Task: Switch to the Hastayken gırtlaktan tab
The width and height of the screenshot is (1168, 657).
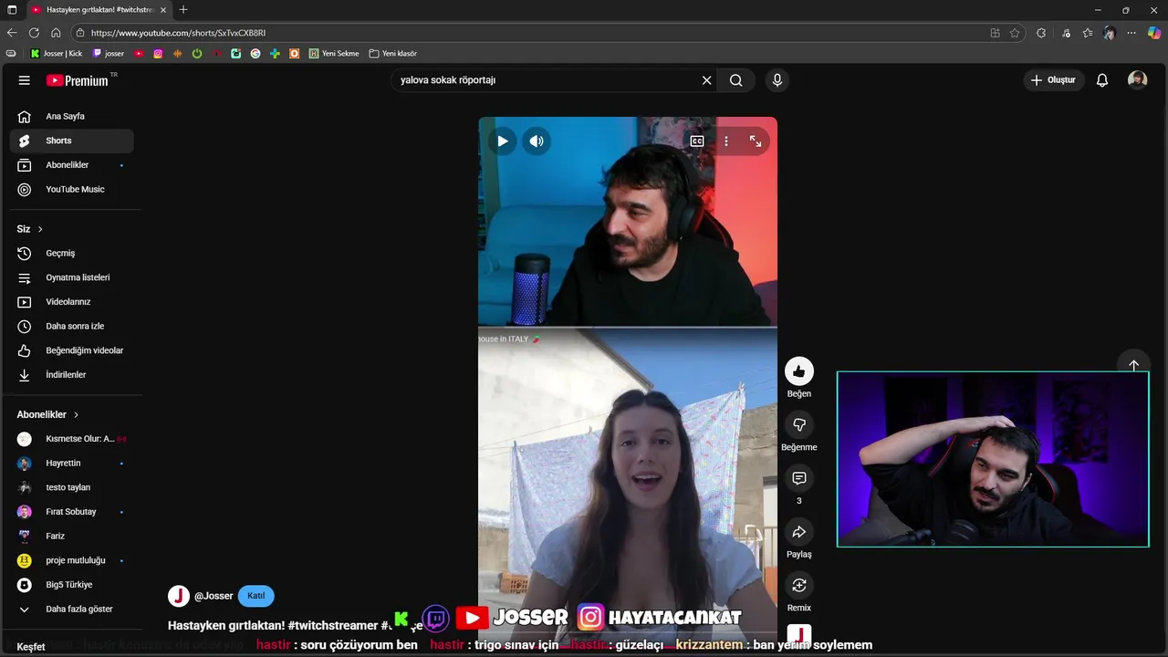Action: coord(98,10)
